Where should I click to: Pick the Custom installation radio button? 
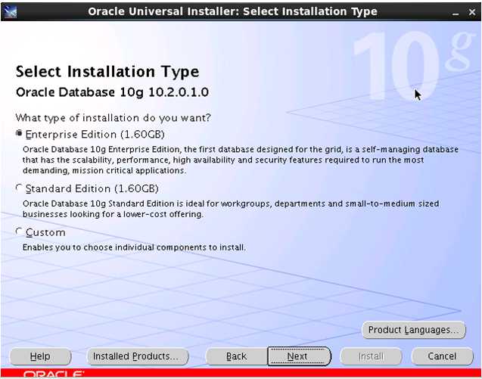[x=19, y=231]
